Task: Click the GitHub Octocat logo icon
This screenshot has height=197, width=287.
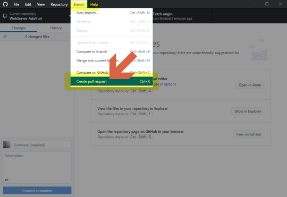Action: [5, 4]
